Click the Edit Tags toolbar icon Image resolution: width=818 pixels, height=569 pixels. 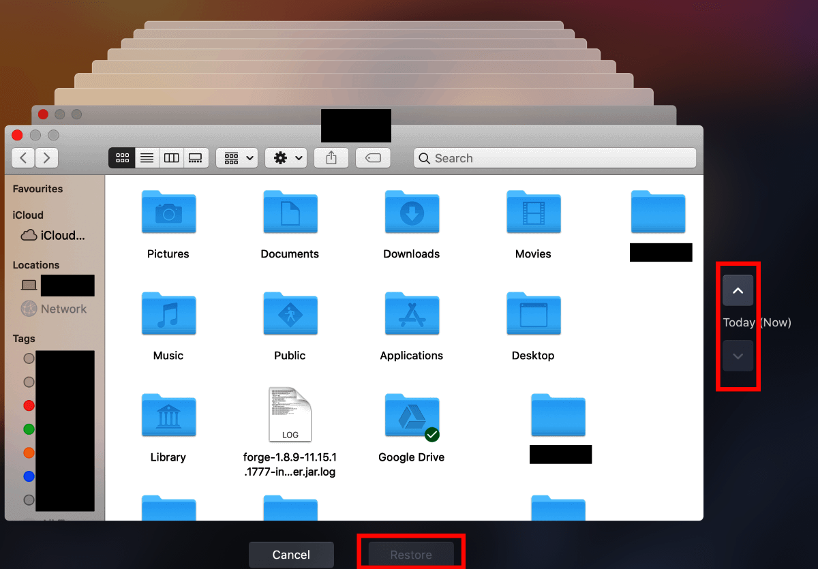coord(373,157)
